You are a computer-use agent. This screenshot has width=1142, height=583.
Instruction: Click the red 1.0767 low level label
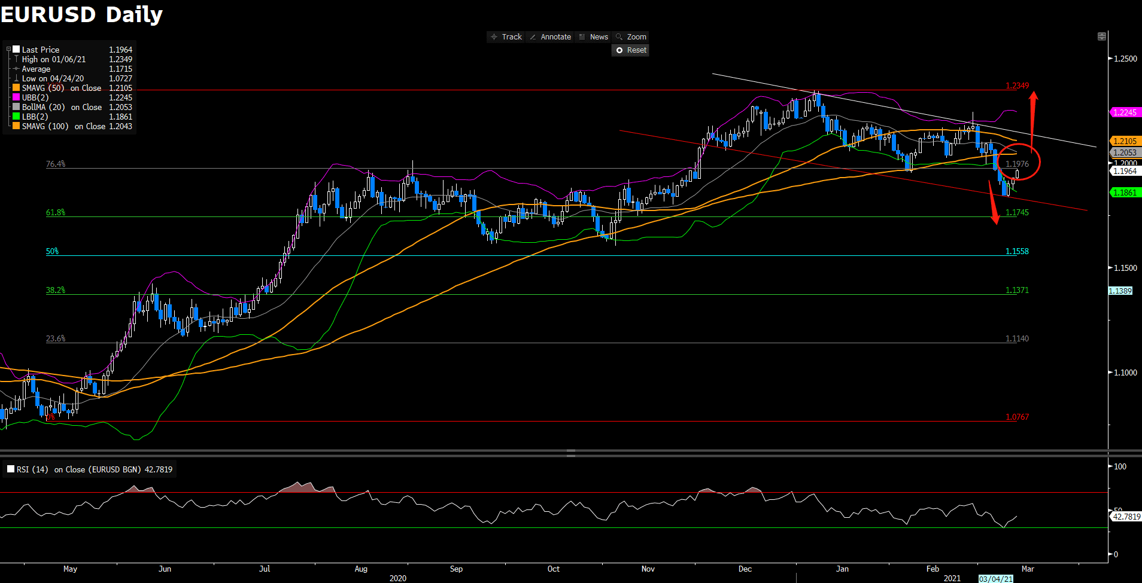tap(1017, 417)
